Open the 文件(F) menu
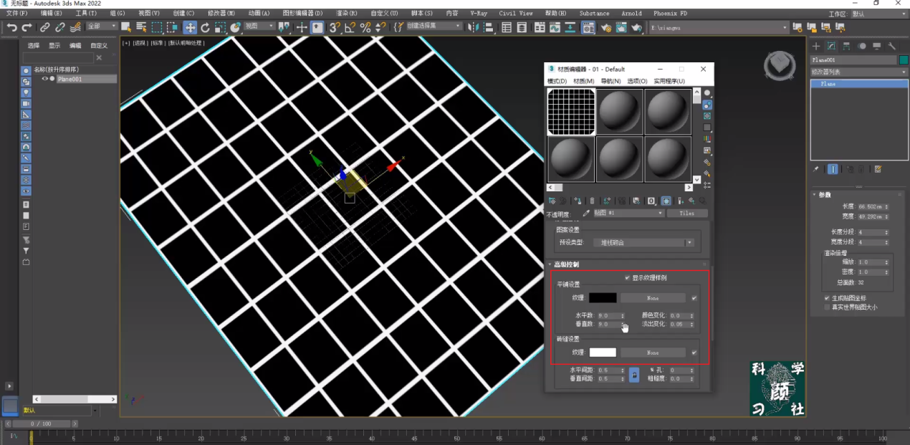 coord(17,14)
